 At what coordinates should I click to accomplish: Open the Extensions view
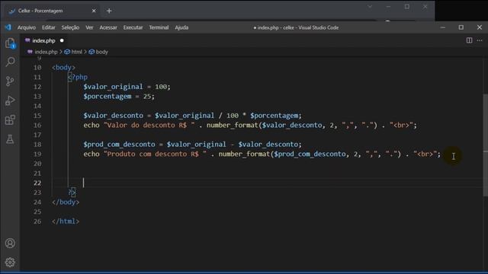click(10, 120)
